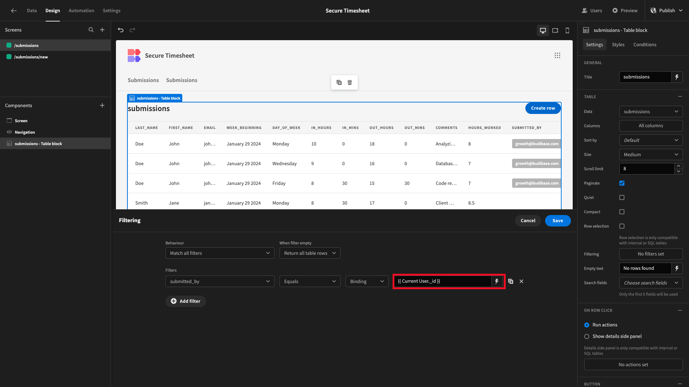This screenshot has height=387, width=689.
Task: Open Choose search fields dropdown
Action: coord(651,283)
